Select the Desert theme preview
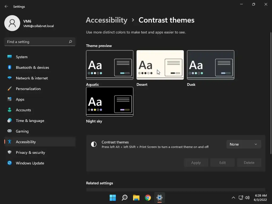272x204 pixels. click(x=160, y=65)
